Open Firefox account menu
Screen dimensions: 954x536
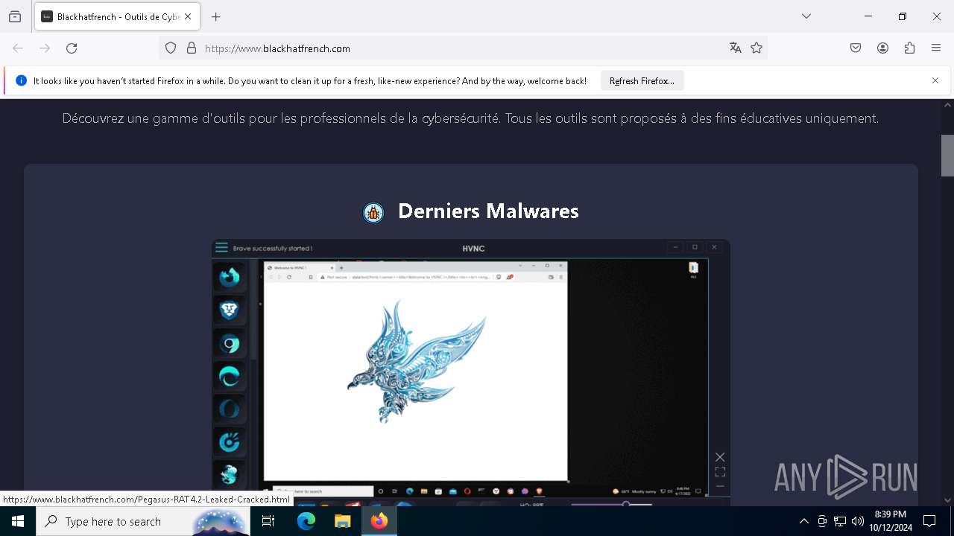tap(882, 48)
